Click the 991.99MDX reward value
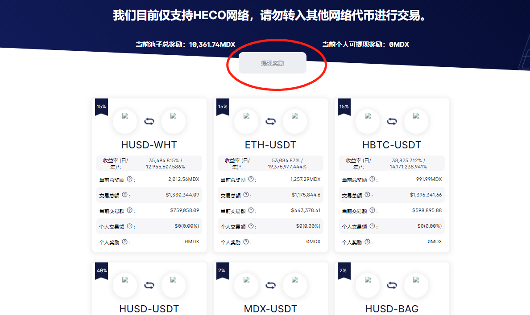This screenshot has height=315, width=530. (429, 179)
